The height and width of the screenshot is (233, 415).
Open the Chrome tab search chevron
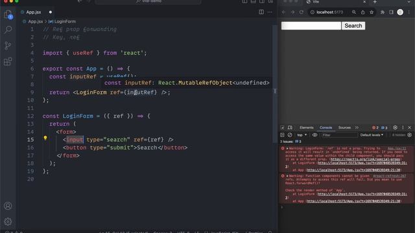click(x=409, y=2)
